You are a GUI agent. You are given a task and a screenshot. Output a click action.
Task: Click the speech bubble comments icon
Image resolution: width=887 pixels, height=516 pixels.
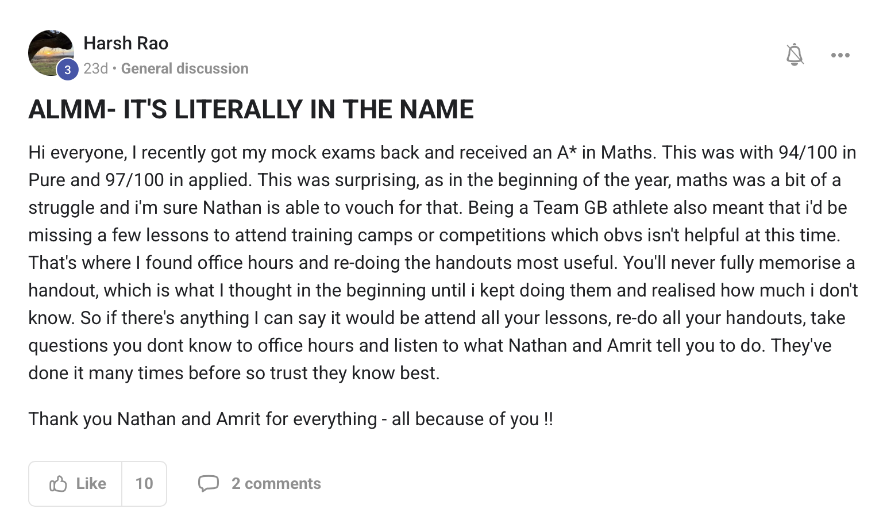(208, 483)
